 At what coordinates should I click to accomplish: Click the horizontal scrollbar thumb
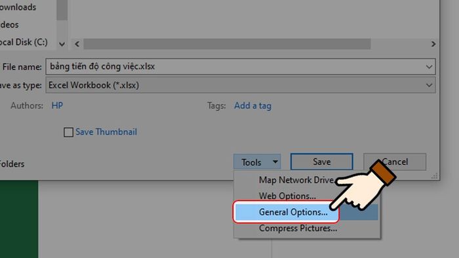pos(227,44)
